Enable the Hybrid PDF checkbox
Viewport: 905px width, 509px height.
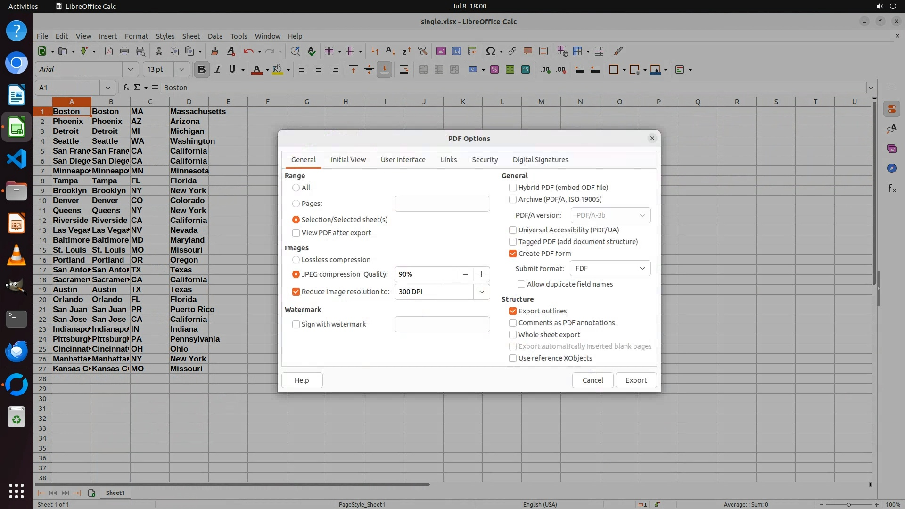point(513,188)
